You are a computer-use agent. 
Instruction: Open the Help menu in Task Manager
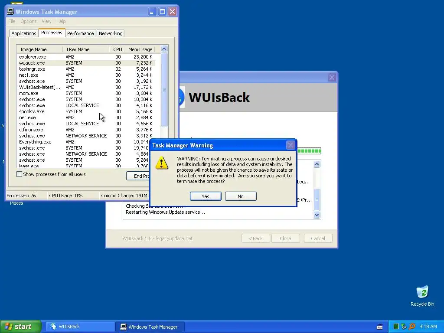click(61, 21)
